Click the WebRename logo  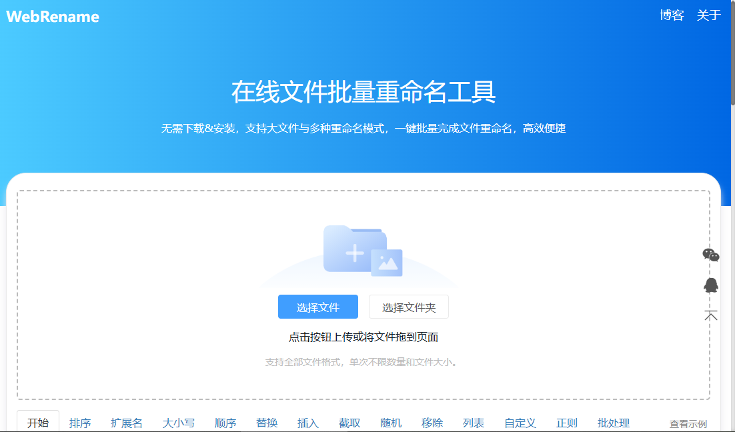[x=53, y=17]
